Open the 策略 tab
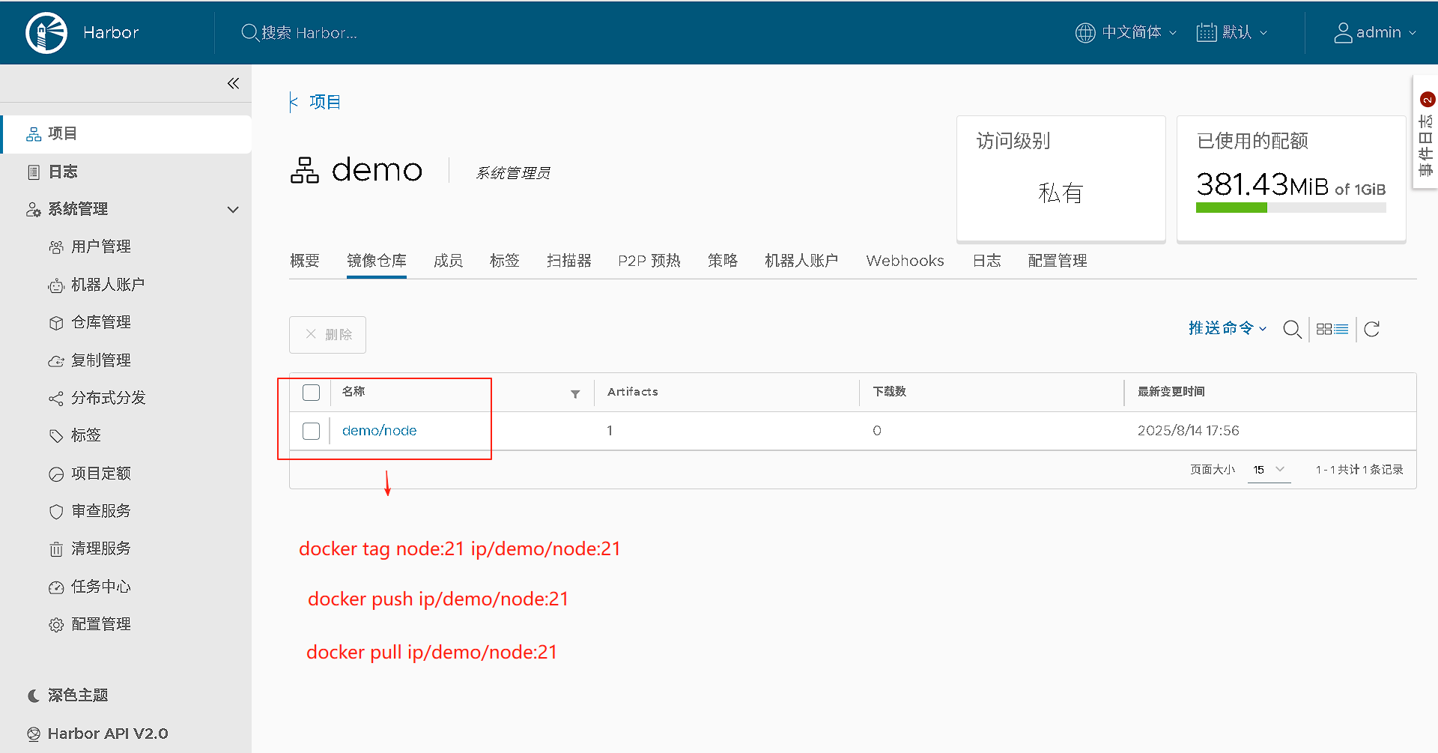The height and width of the screenshot is (753, 1438). coord(723,261)
